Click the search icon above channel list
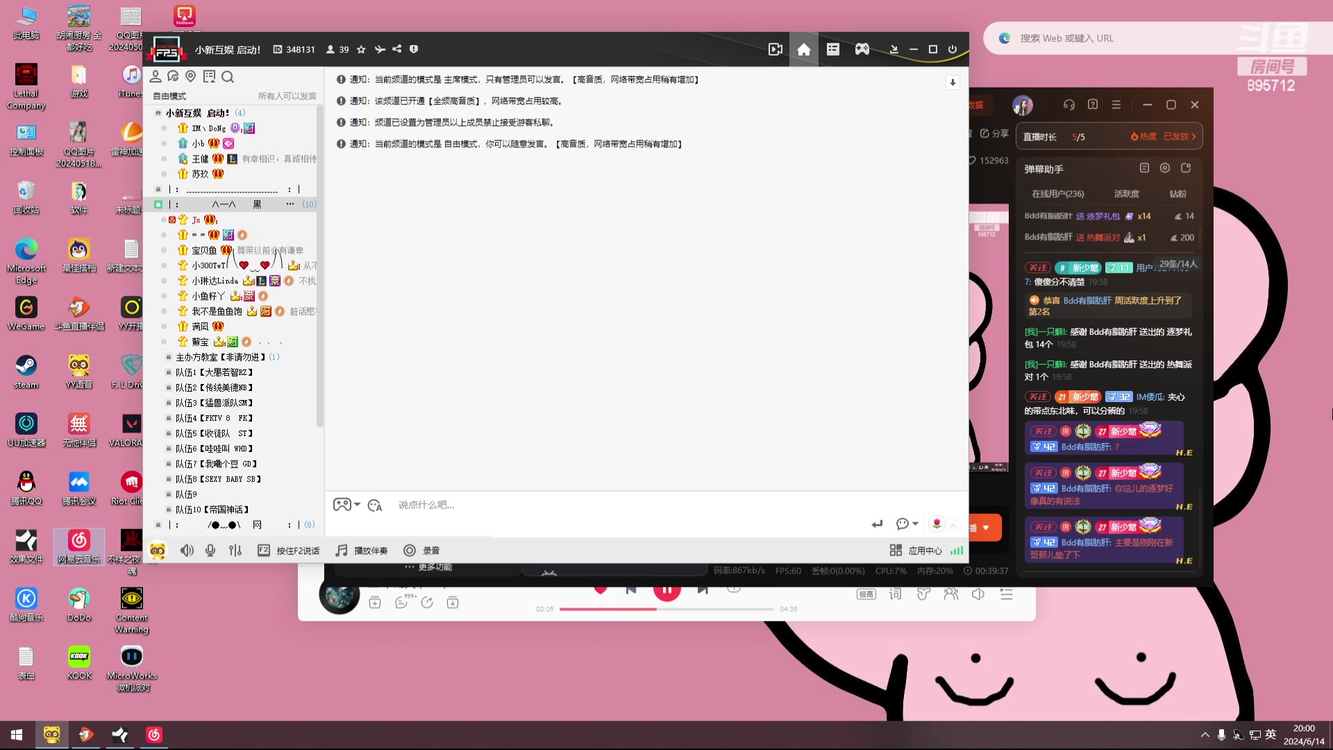 point(228,76)
